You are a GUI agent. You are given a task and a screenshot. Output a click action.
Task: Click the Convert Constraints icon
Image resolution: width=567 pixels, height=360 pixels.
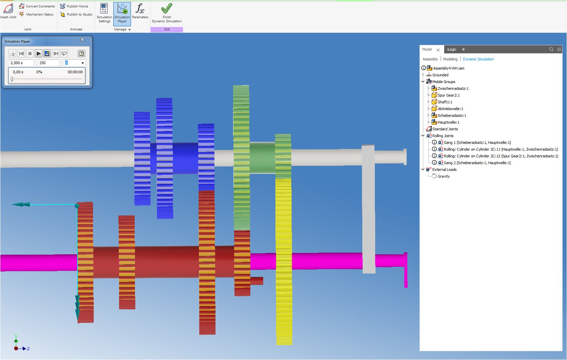21,6
